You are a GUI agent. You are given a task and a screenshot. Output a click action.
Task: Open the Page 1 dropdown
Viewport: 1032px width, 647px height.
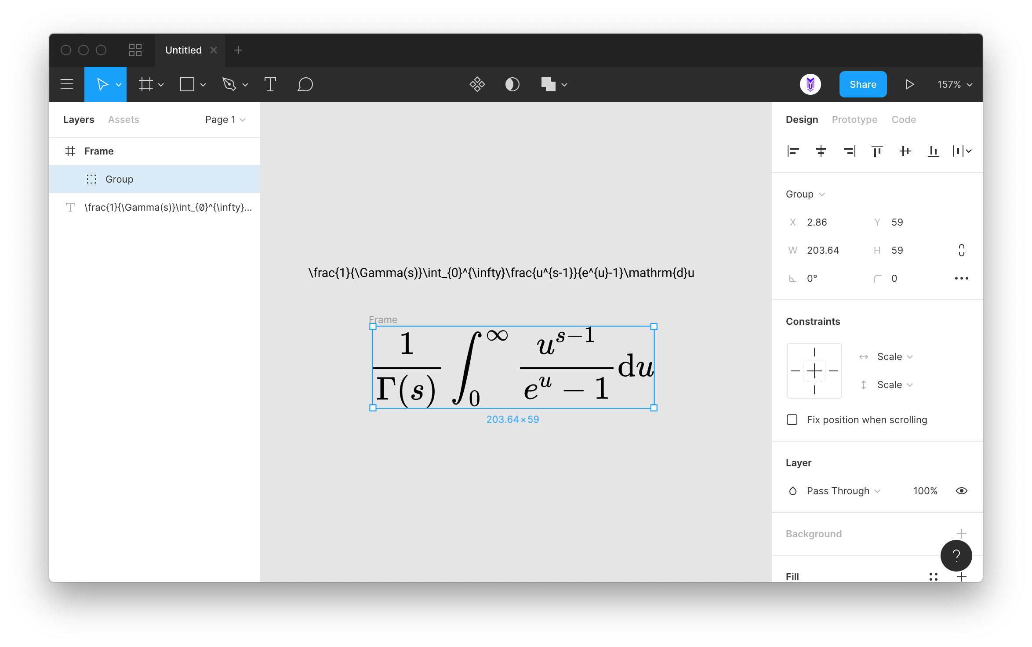pos(225,119)
